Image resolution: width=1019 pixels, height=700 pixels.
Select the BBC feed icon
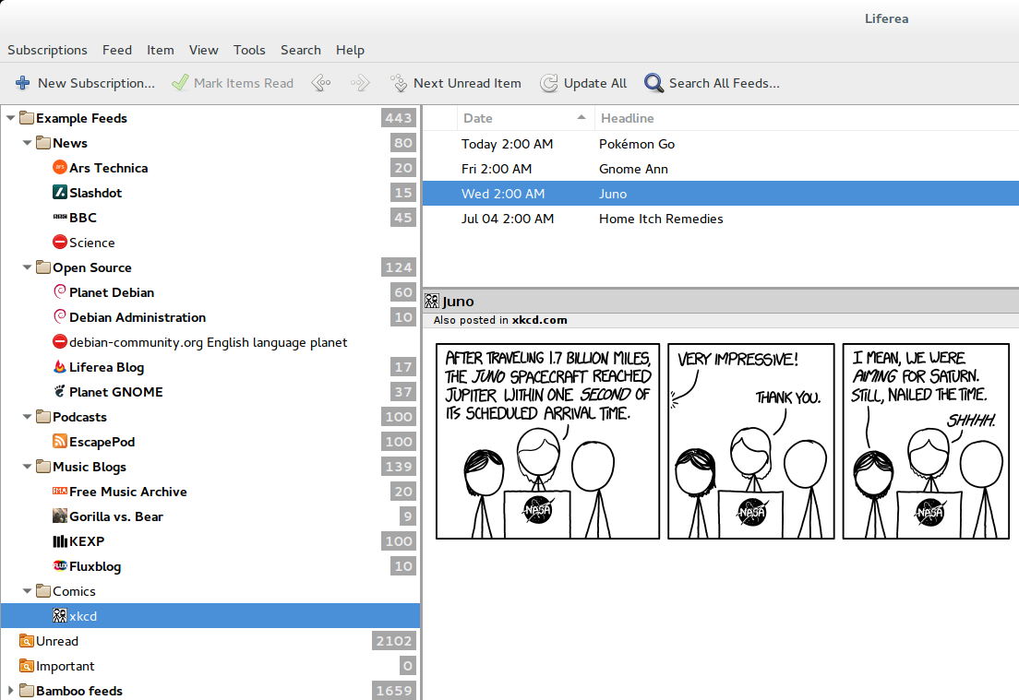point(60,218)
